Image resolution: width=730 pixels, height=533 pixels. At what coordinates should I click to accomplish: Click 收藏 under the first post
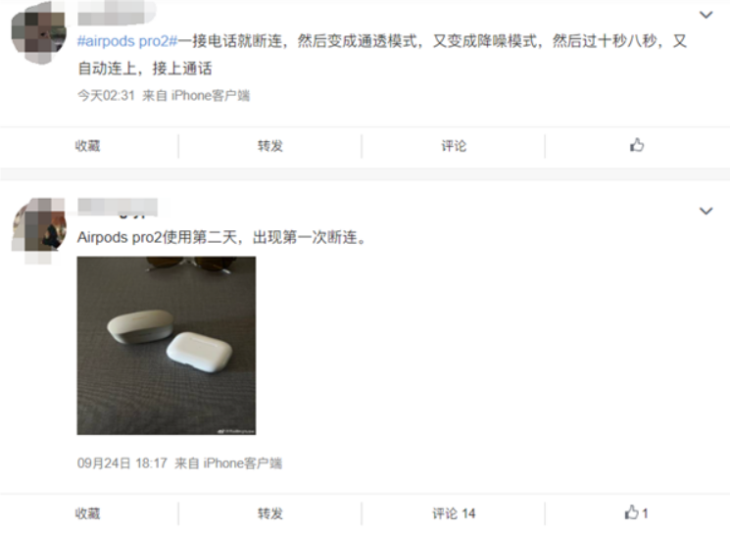pyautogui.click(x=87, y=146)
